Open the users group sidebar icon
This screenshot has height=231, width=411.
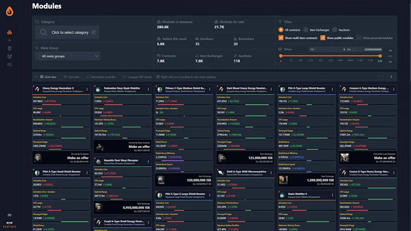click(x=10, y=57)
